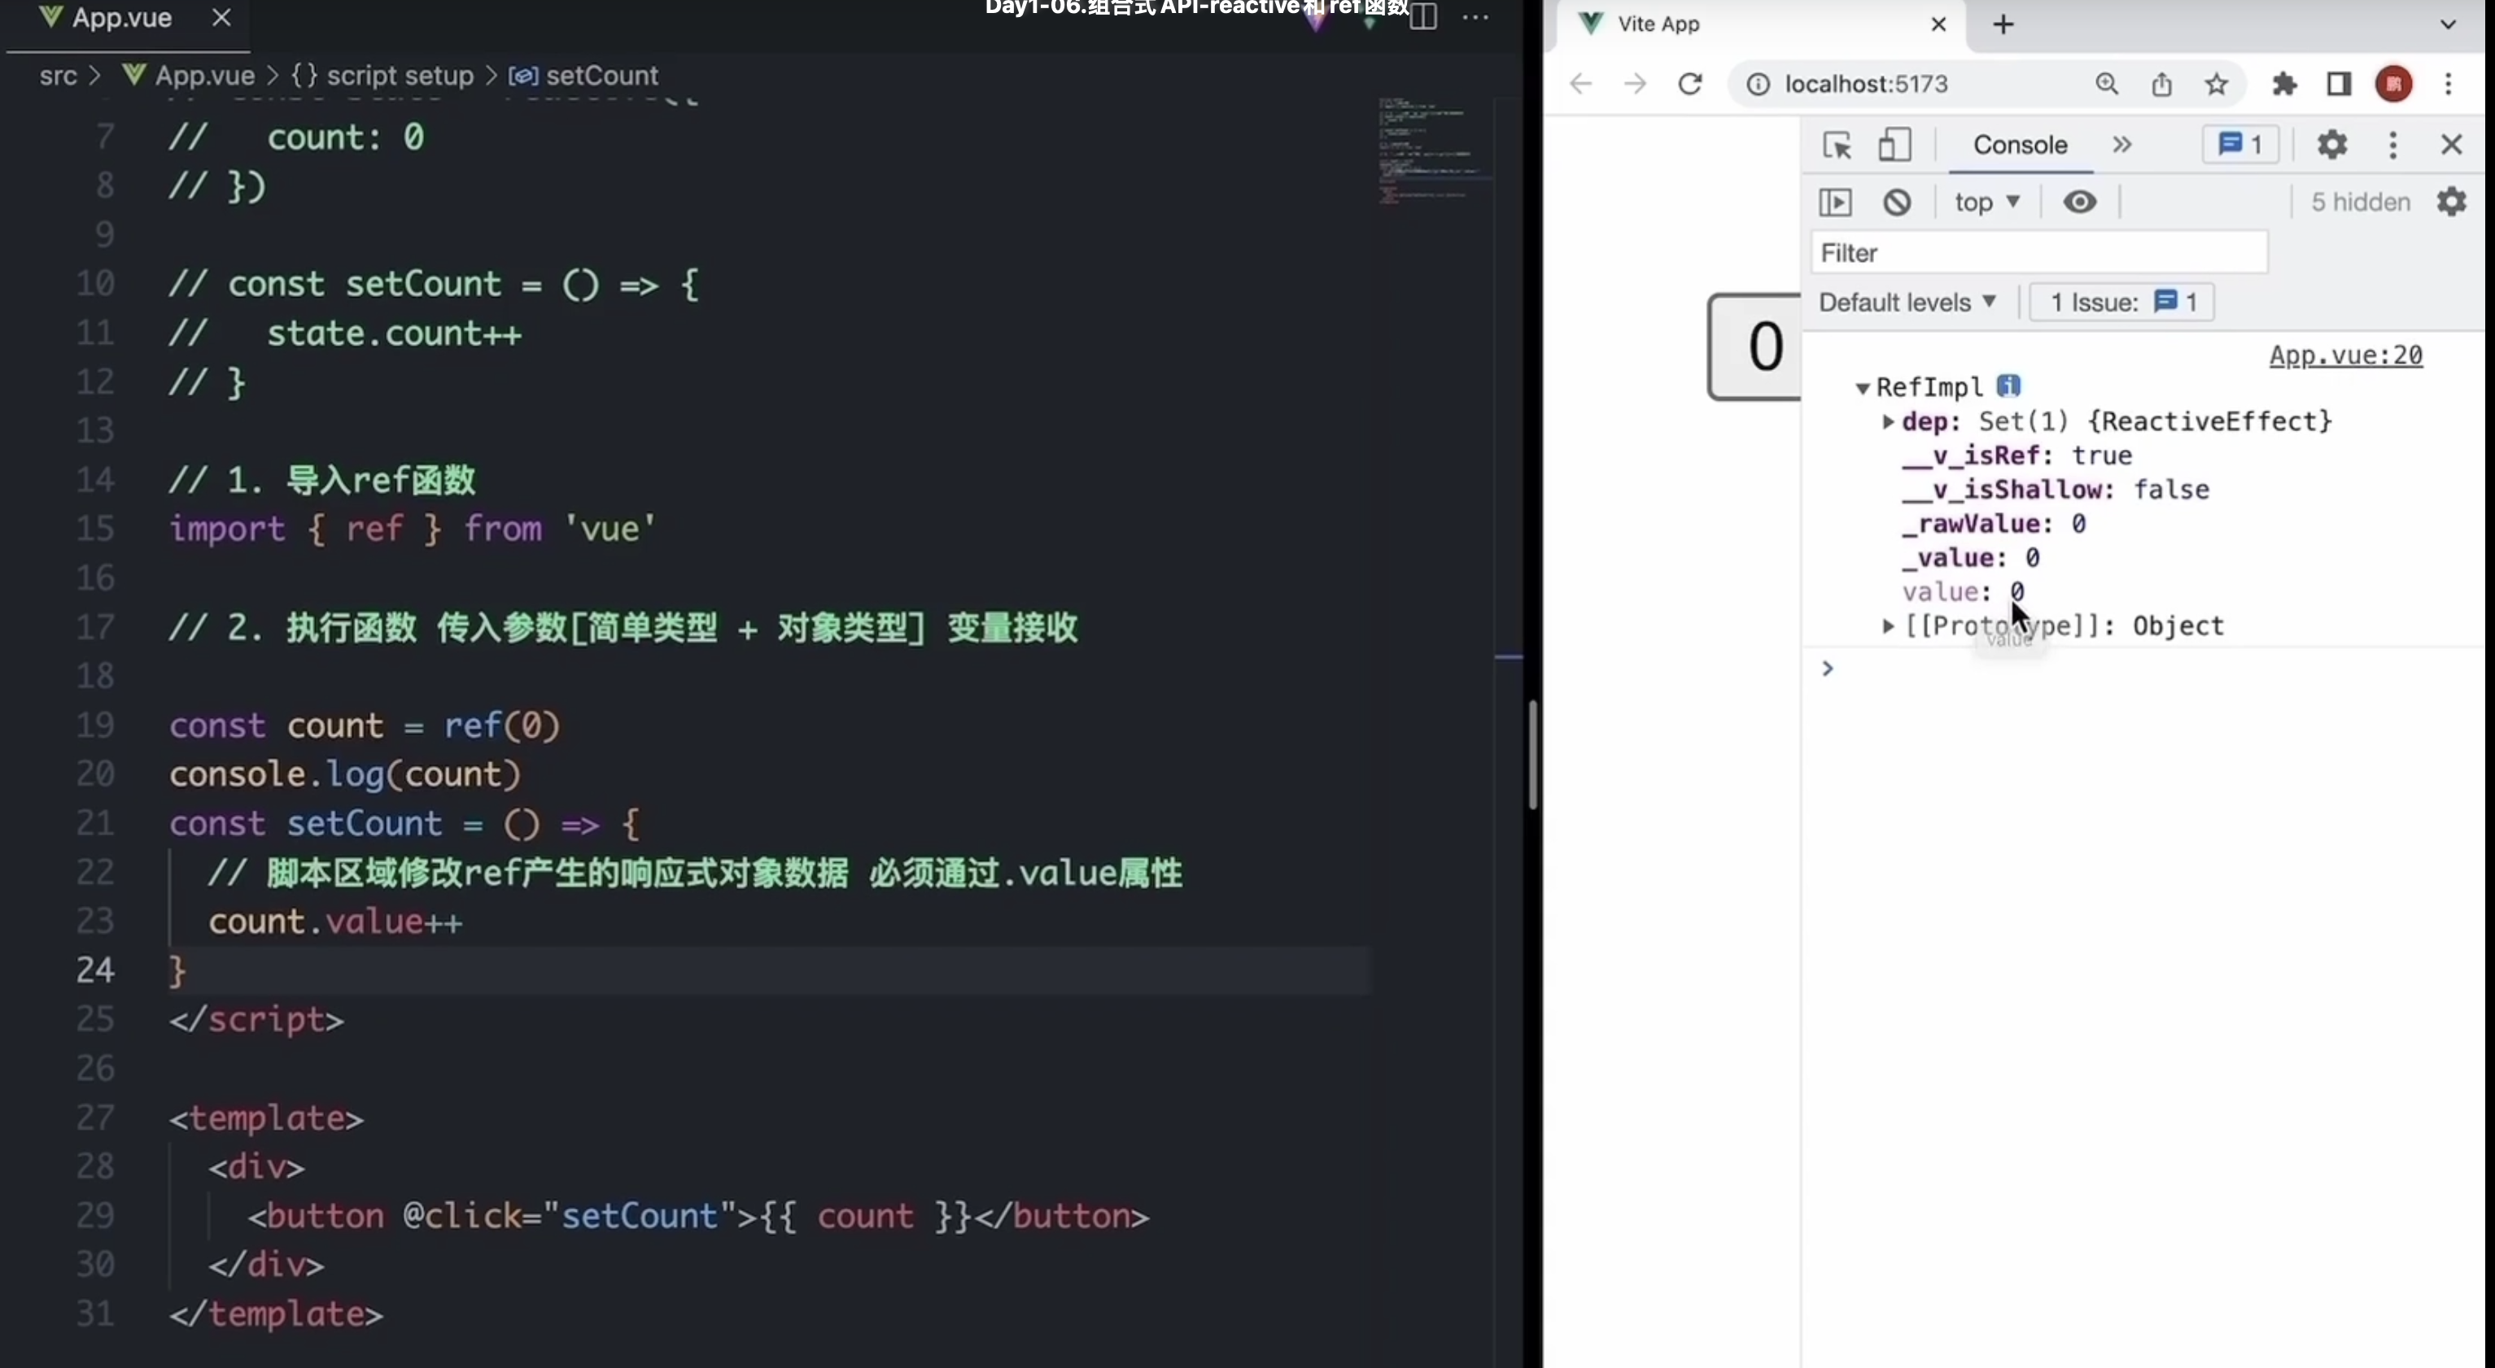Open the top context dropdown

click(x=1986, y=203)
